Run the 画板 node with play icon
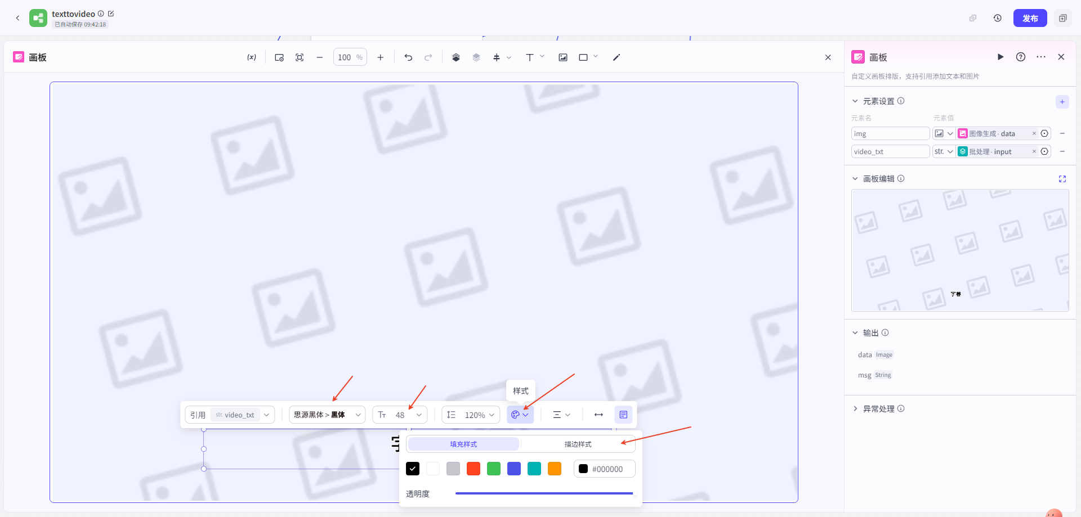Screen dimensions: 1081x517 (1000, 57)
